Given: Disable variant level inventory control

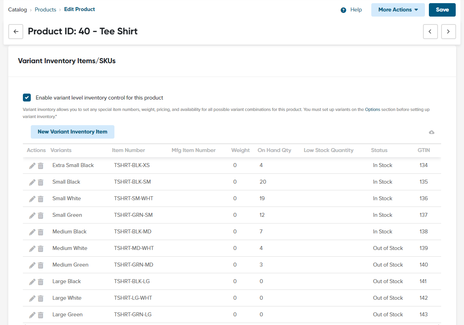Looking at the screenshot, I should pyautogui.click(x=26, y=97).
